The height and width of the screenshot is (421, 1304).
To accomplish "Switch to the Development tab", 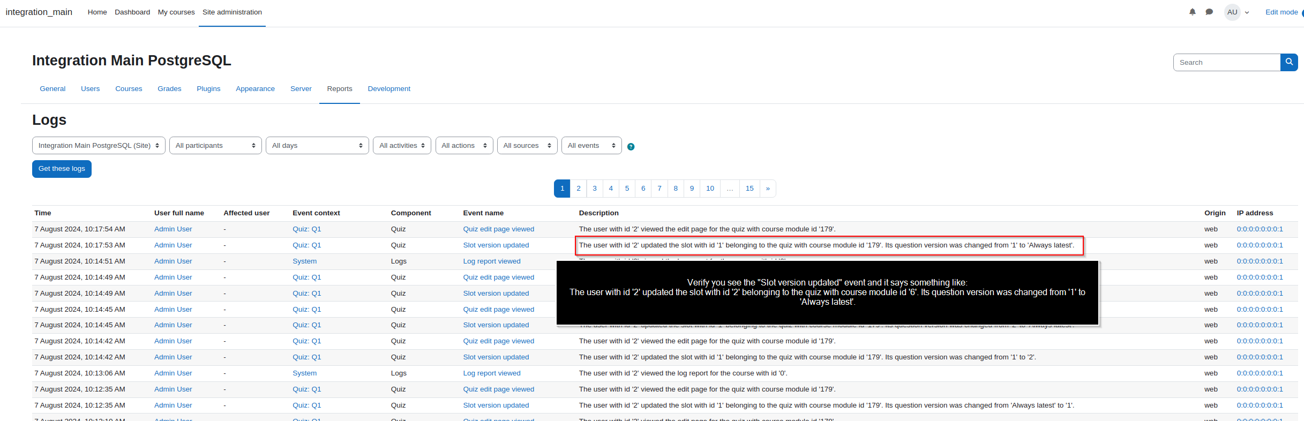I will pyautogui.click(x=389, y=89).
